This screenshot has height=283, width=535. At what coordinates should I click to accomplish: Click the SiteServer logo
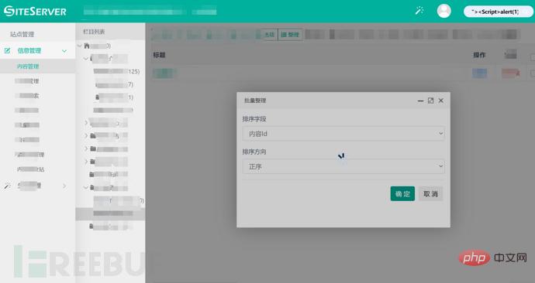pyautogui.click(x=35, y=12)
